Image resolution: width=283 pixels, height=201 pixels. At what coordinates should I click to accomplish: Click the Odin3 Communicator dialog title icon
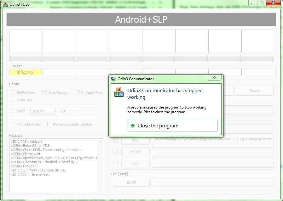click(x=113, y=79)
